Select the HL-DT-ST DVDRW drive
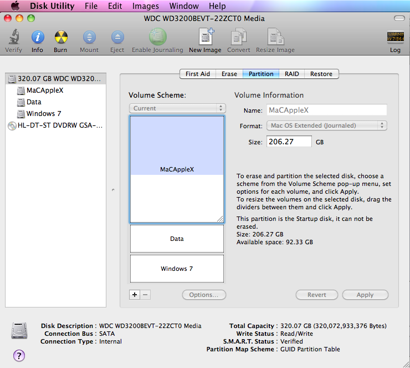Image resolution: width=410 pixels, height=368 pixels. 55,125
